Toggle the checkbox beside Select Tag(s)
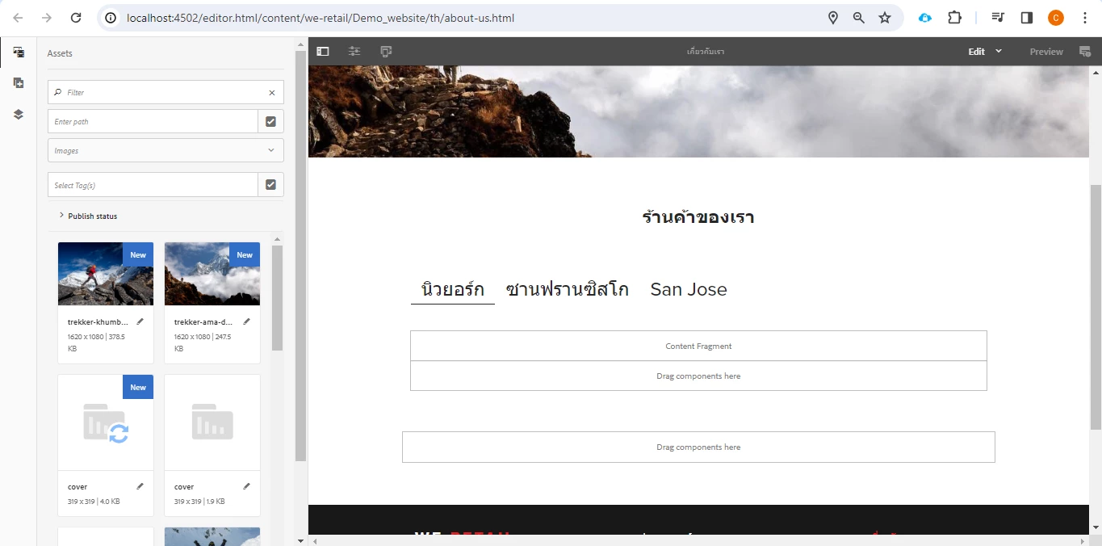1102x546 pixels. (270, 185)
